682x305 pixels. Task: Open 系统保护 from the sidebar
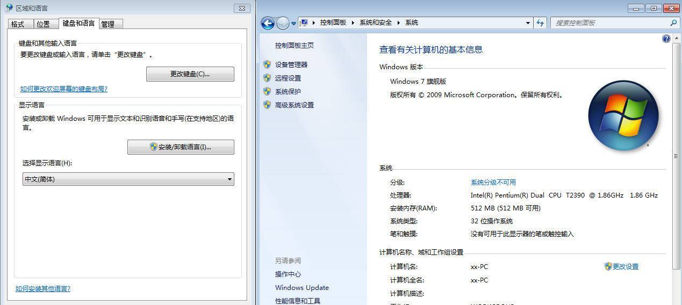click(x=288, y=91)
